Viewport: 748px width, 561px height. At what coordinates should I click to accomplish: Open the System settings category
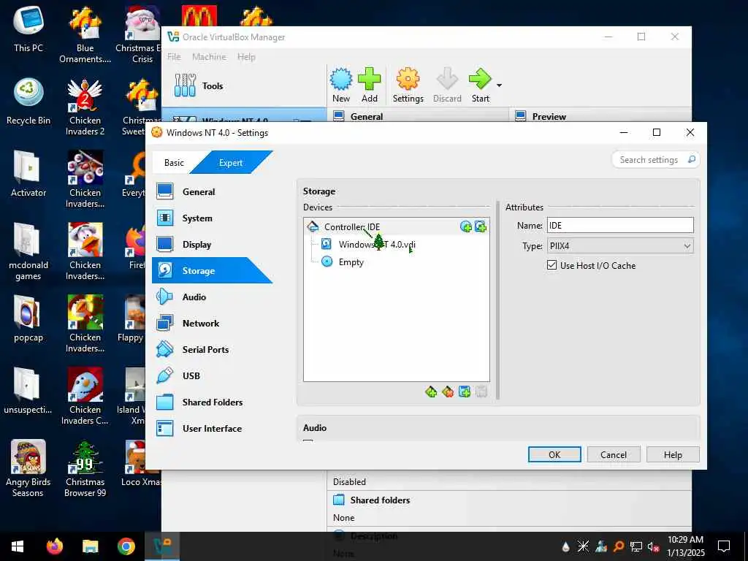click(213, 218)
